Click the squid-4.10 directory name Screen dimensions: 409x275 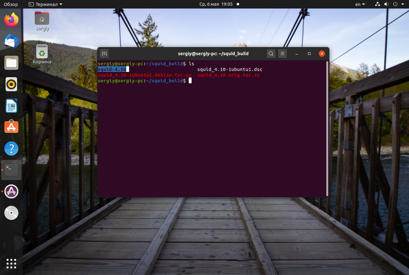click(x=112, y=69)
